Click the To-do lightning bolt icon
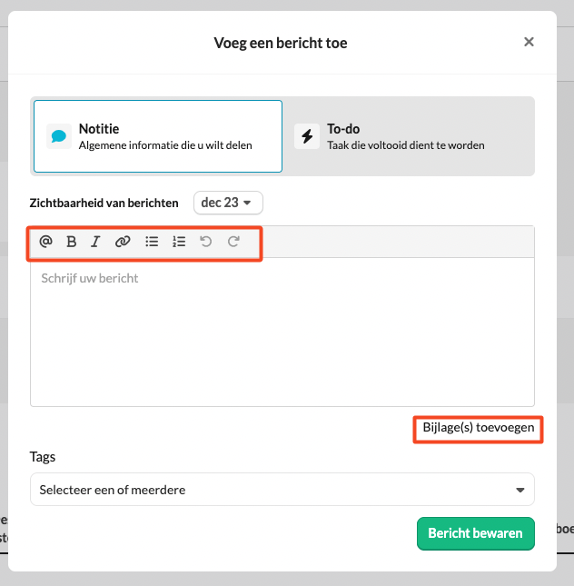This screenshot has width=574, height=586. click(307, 136)
